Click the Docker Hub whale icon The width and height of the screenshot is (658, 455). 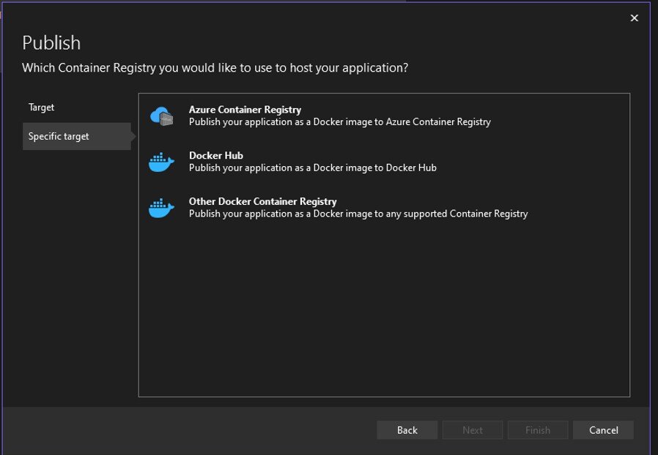click(161, 161)
